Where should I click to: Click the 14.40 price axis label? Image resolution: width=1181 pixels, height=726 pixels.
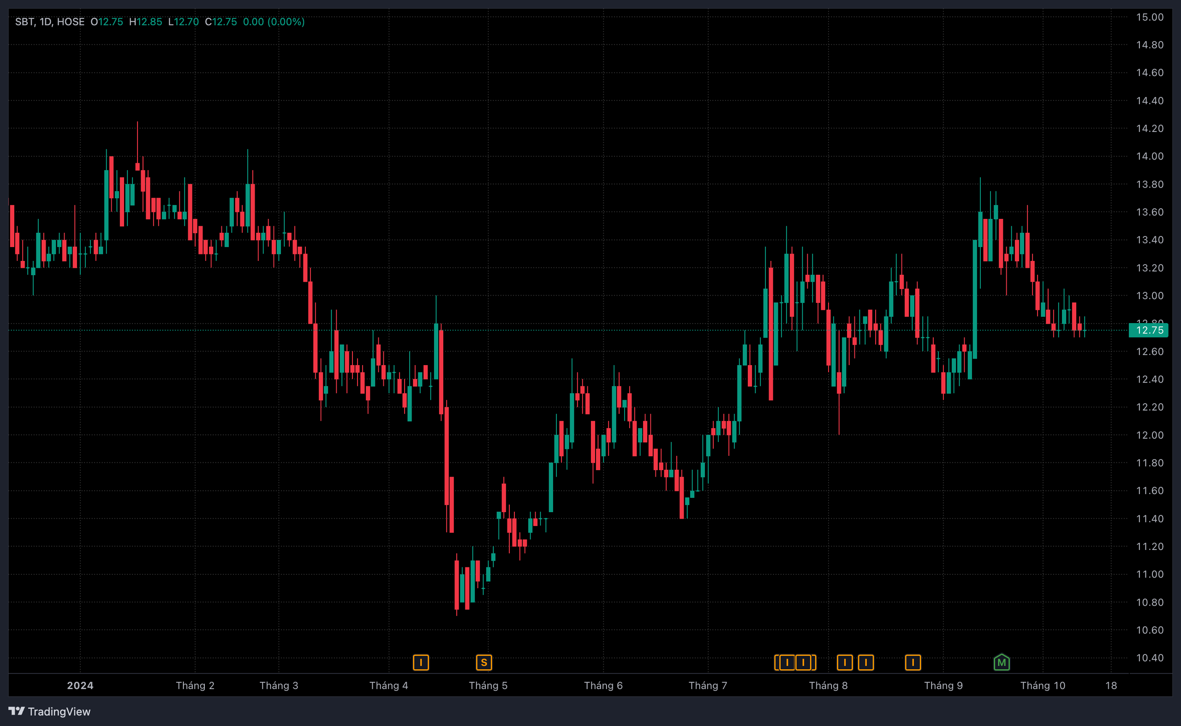coord(1150,101)
